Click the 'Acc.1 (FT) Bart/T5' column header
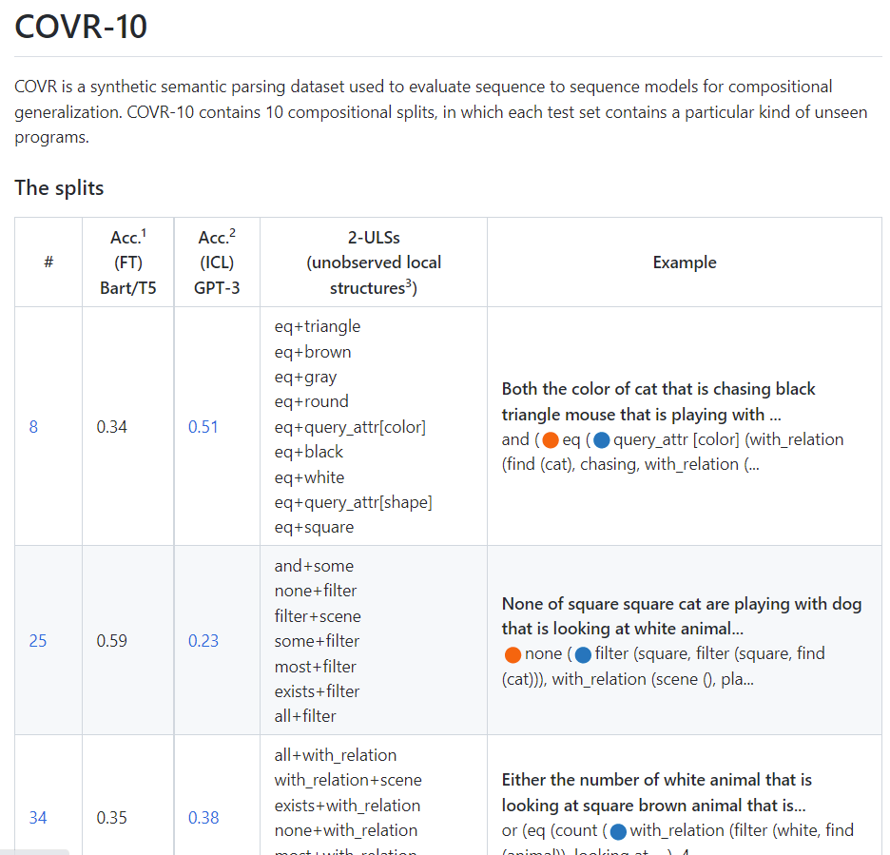The height and width of the screenshot is (855, 890). 128,262
